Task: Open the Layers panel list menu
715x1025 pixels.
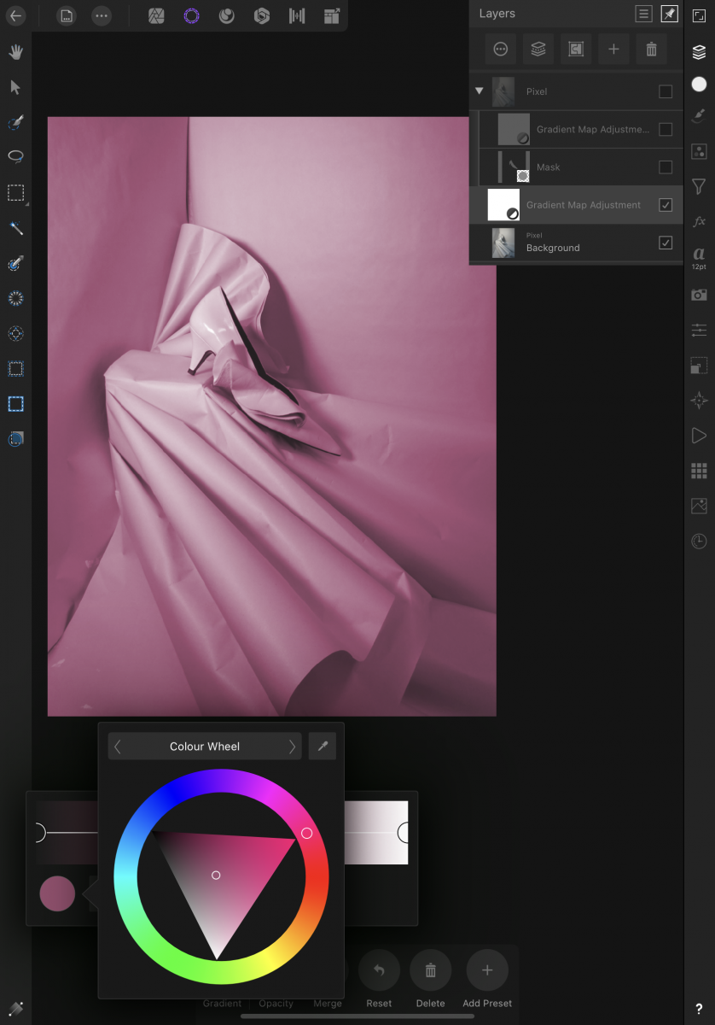Action: pyautogui.click(x=643, y=14)
